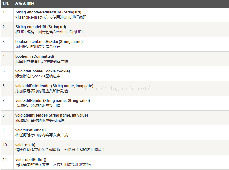This screenshot has height=170, width=229.
Task: Click the '方法 & 描述' column header
Action: (24, 4)
